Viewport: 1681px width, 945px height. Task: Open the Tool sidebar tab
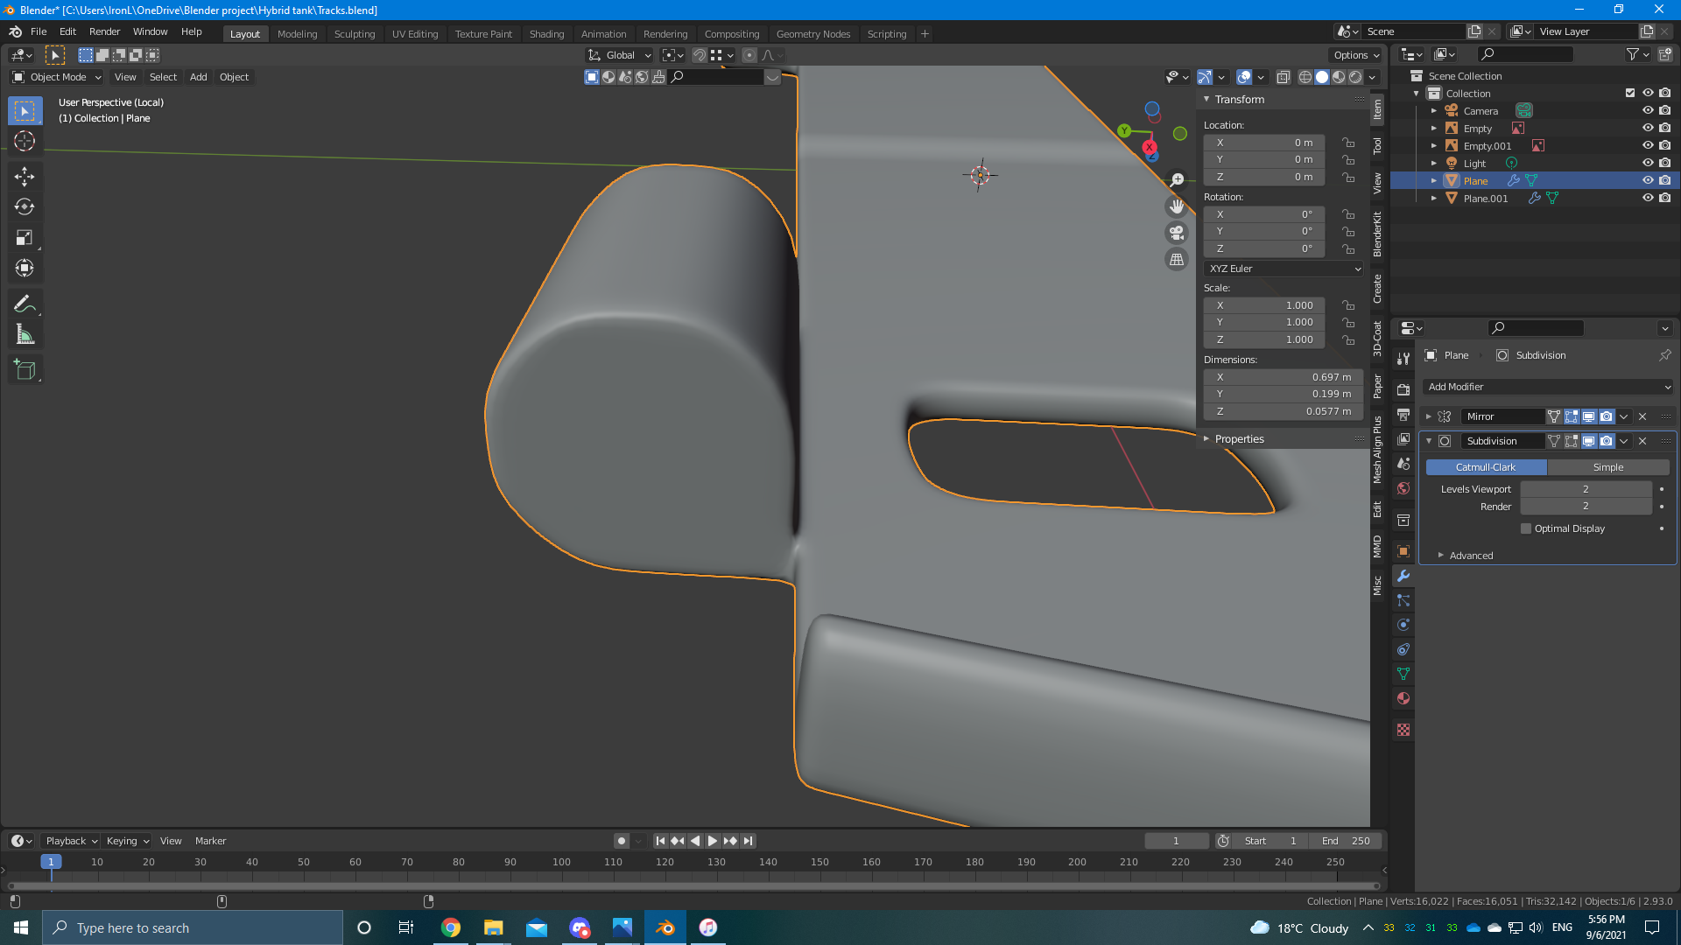[x=1377, y=145]
